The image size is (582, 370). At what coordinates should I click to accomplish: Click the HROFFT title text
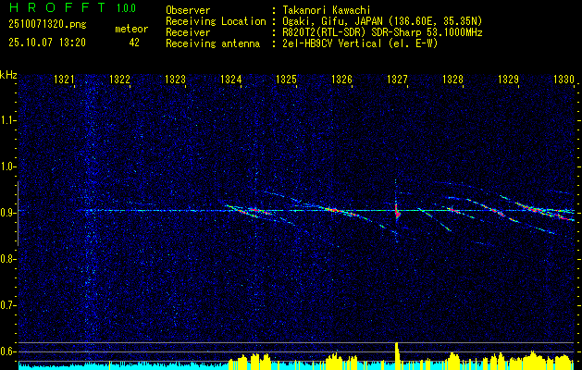(x=56, y=7)
